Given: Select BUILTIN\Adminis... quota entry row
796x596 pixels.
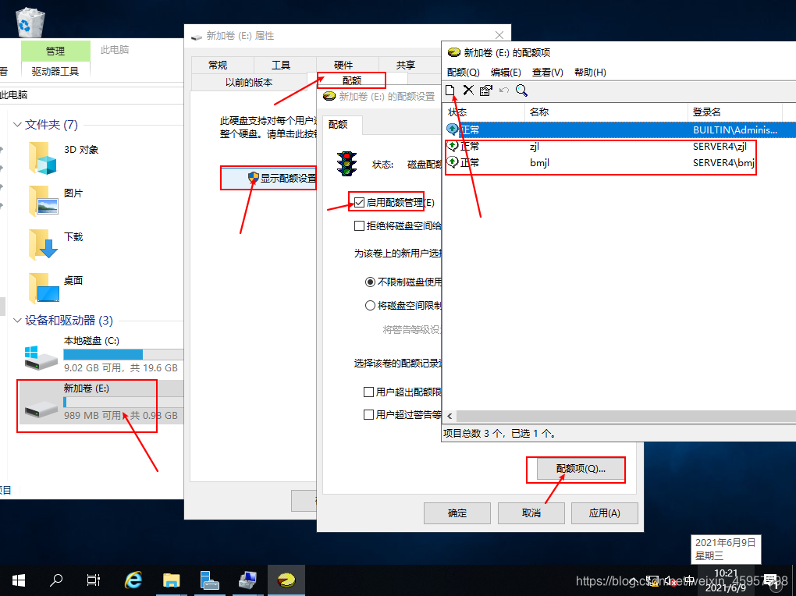Looking at the screenshot, I should (x=620, y=130).
